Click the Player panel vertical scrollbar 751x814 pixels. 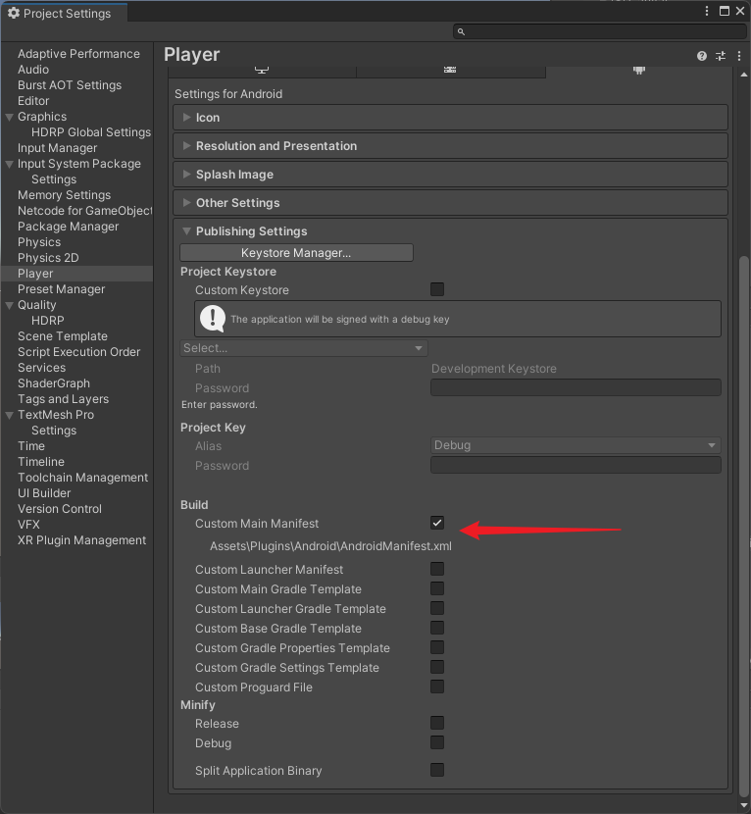(744, 525)
